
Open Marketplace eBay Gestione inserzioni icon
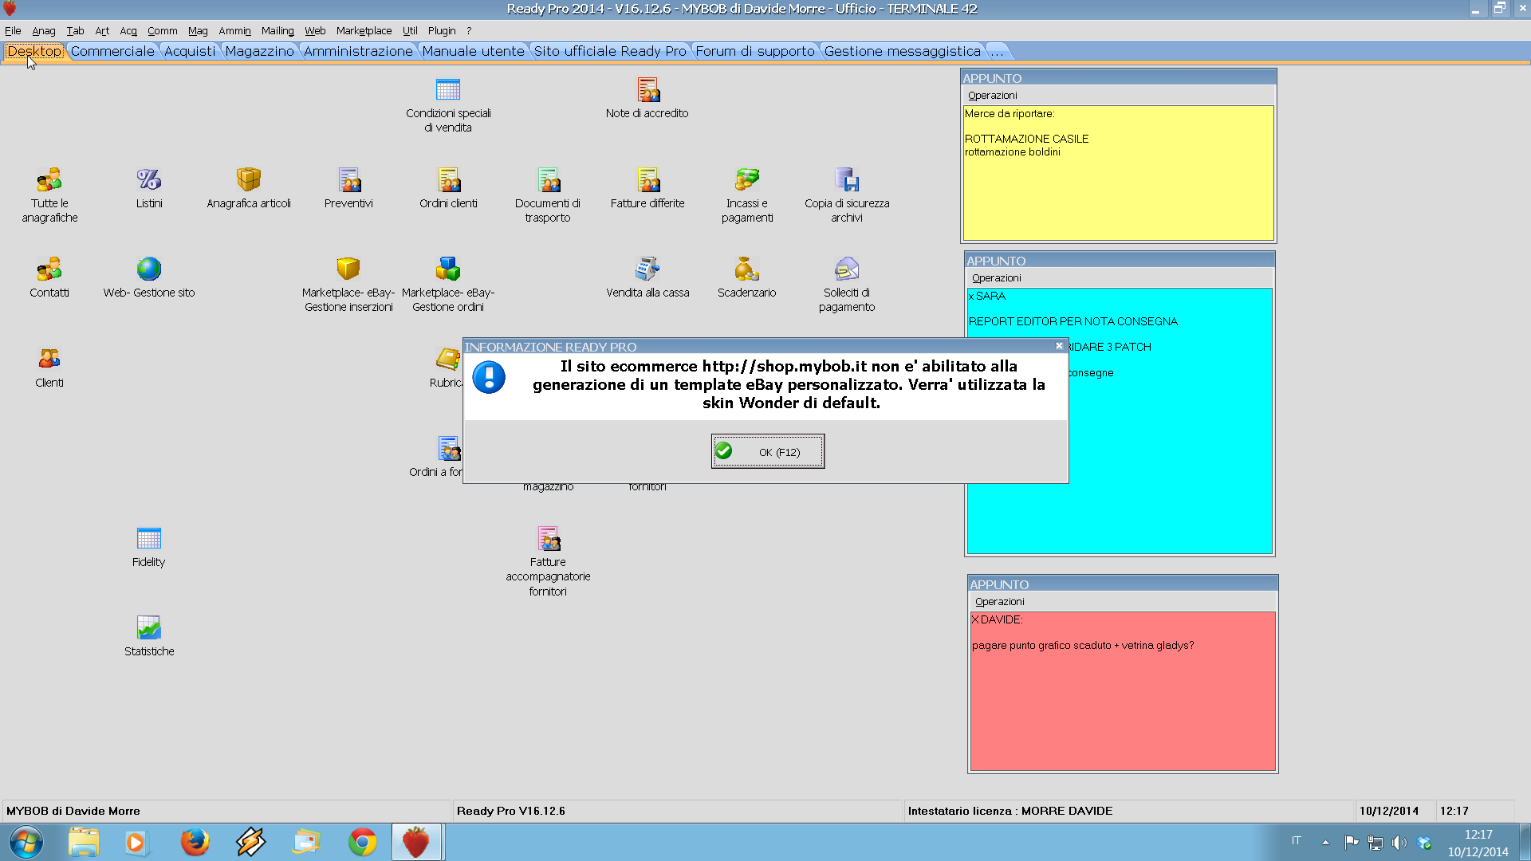pyautogui.click(x=348, y=269)
